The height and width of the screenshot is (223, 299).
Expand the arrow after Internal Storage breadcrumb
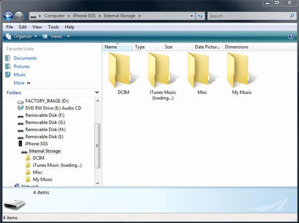click(x=139, y=16)
